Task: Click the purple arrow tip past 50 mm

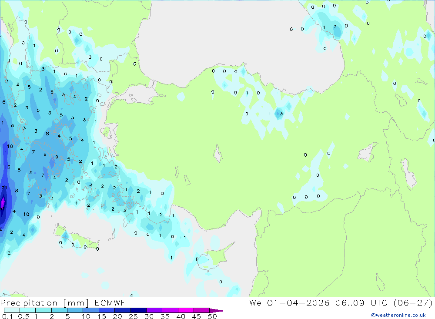Action: tap(217, 311)
